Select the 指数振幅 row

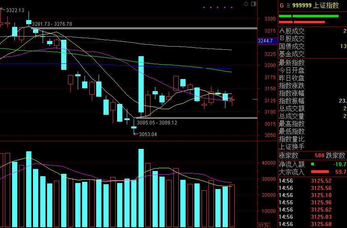(312, 101)
